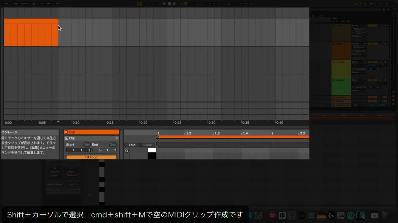Click the loop brace bar in the clip ruler
Screen dimensions: 398x223
point(233,137)
